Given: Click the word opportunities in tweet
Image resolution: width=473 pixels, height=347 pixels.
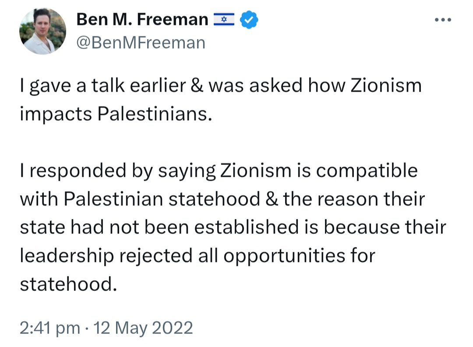Looking at the screenshot, I should tap(284, 257).
